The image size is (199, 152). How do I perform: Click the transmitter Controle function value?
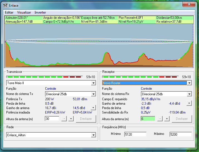click(51, 89)
